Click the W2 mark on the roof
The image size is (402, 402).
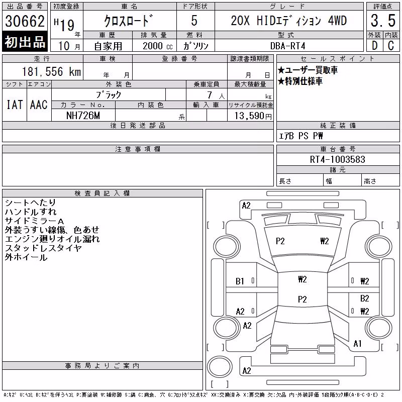[x=303, y=279]
